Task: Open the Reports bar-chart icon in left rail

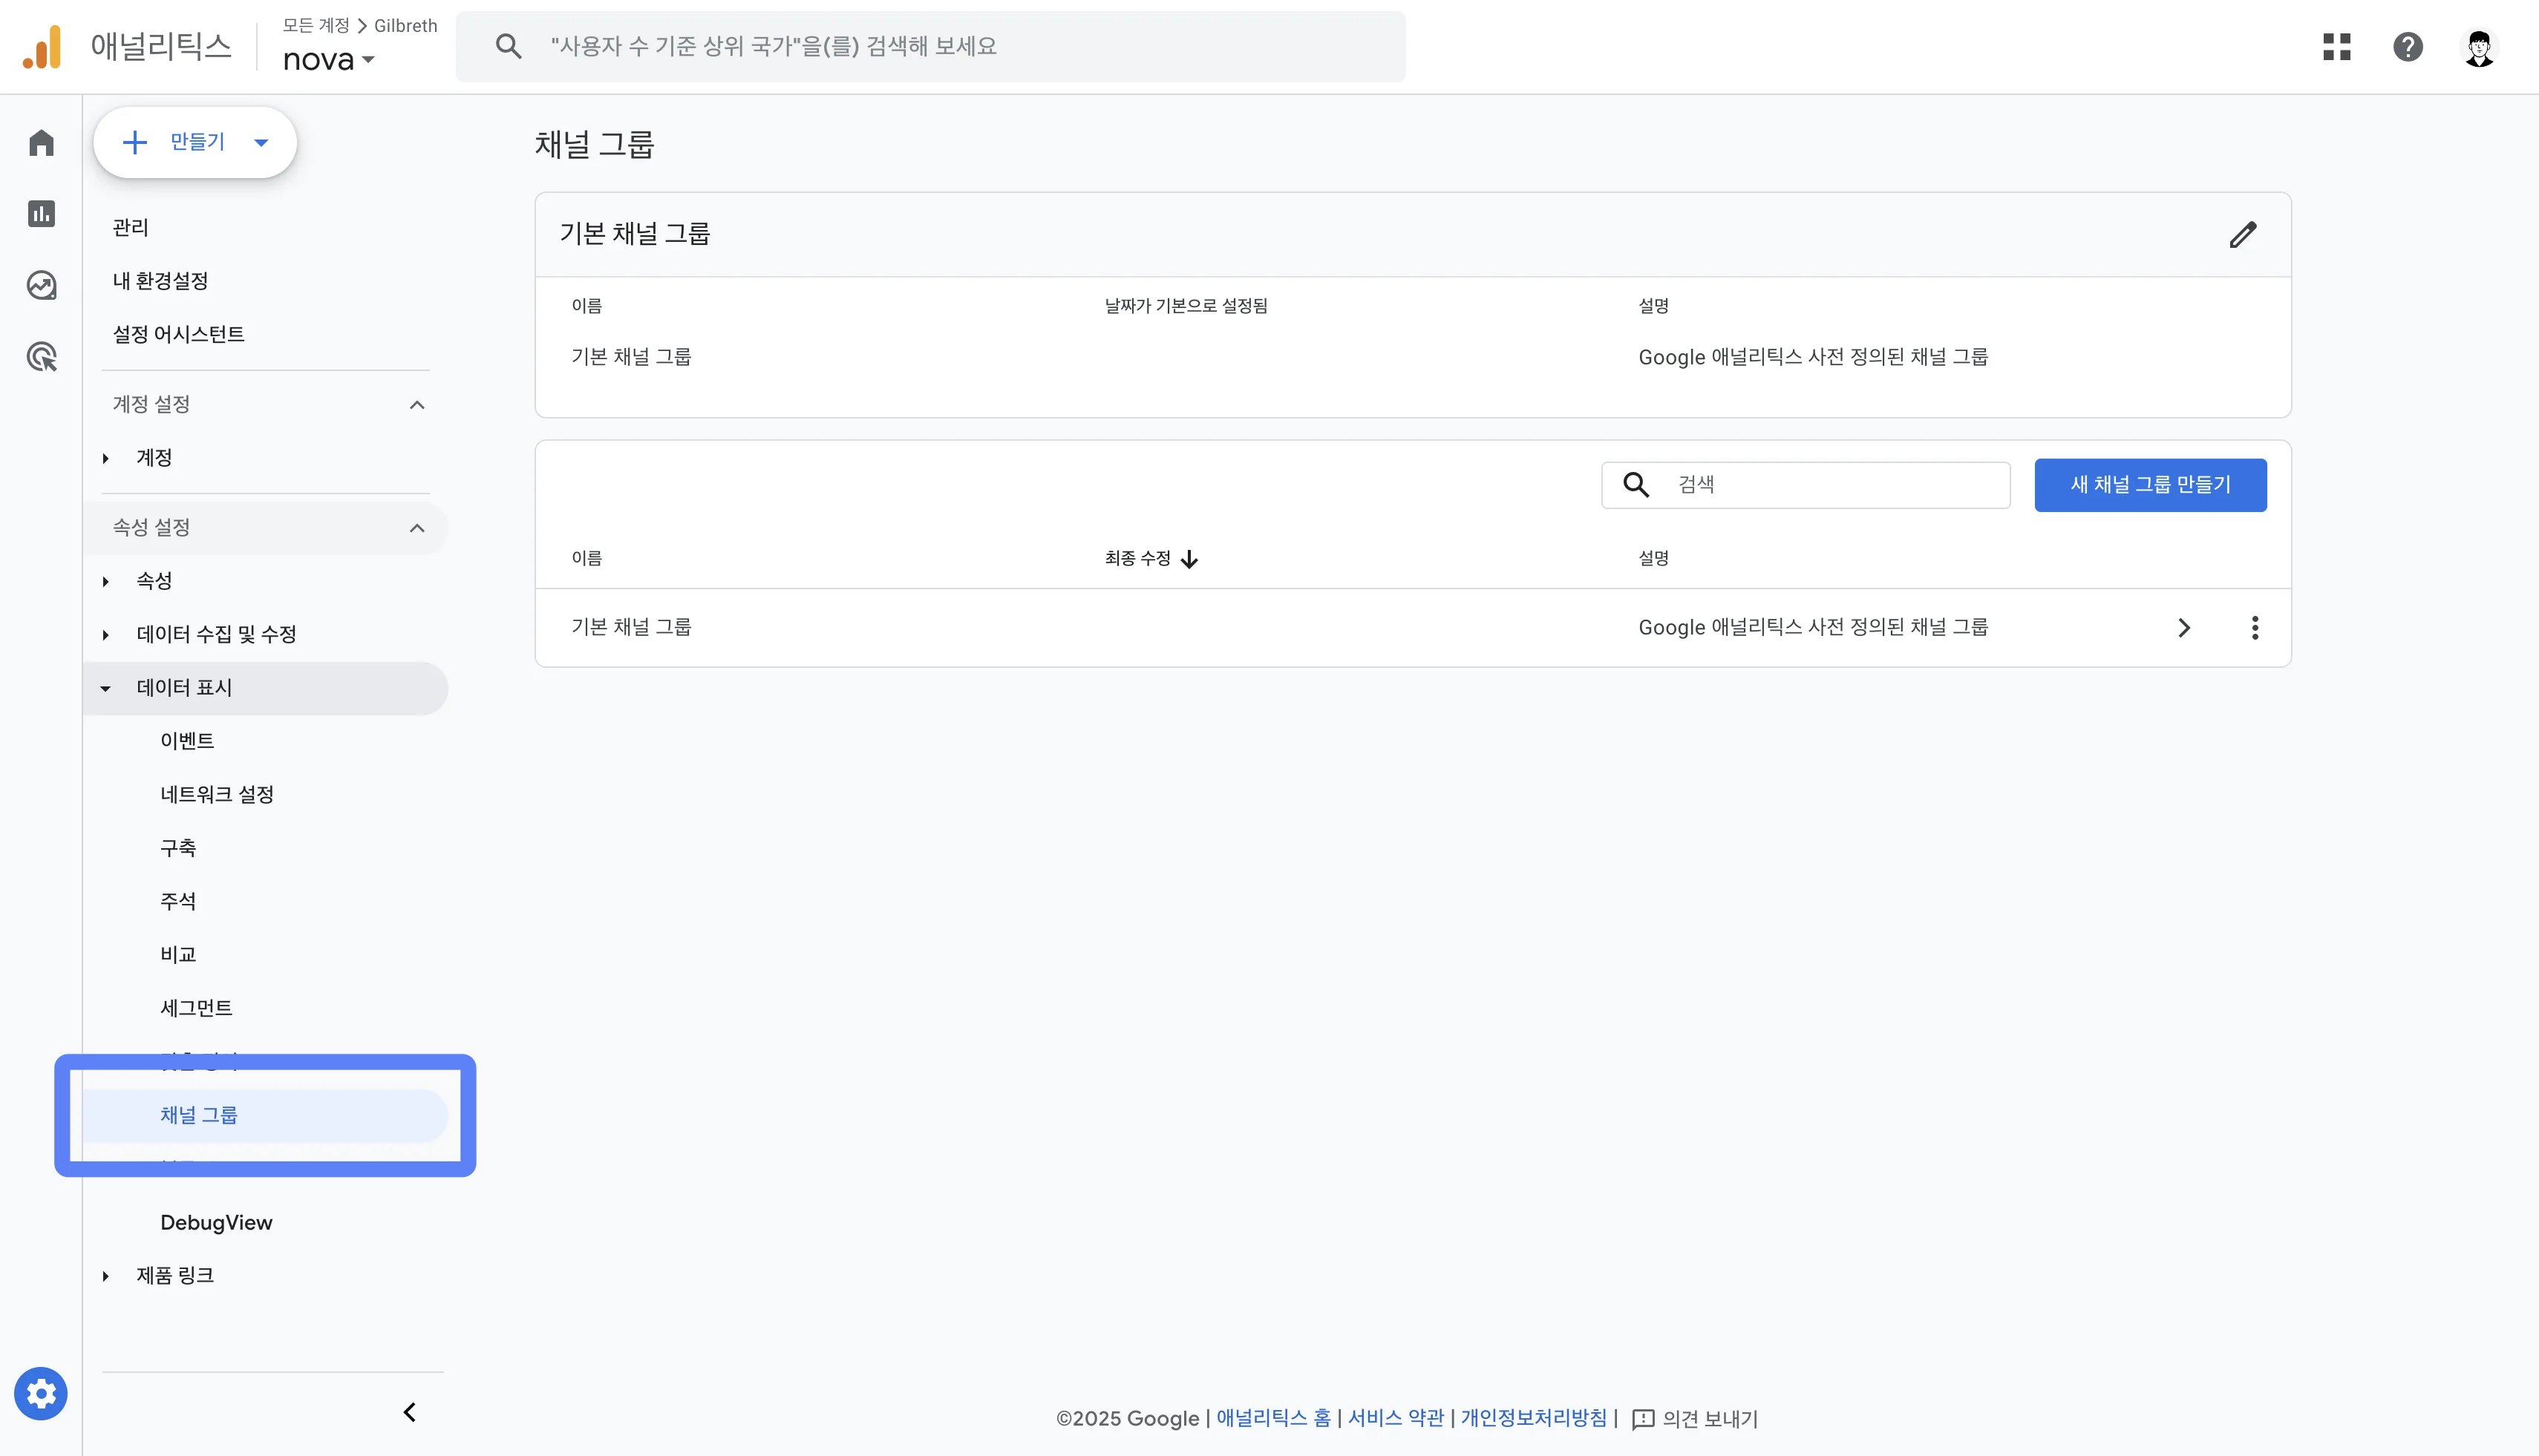Action: pyautogui.click(x=41, y=213)
